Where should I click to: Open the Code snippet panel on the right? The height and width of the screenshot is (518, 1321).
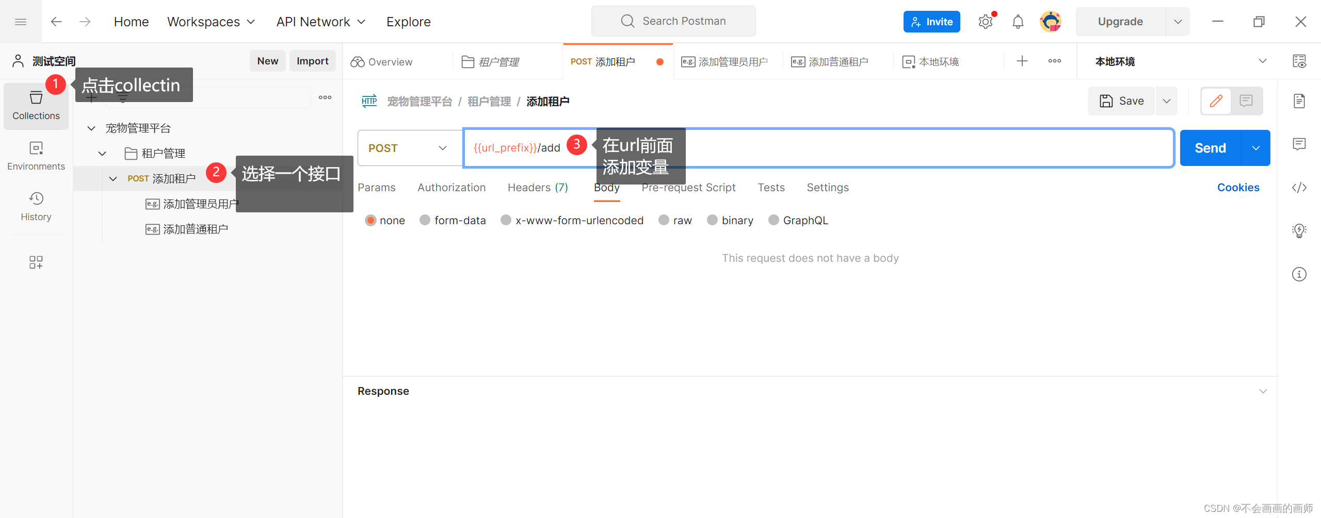[x=1299, y=187]
